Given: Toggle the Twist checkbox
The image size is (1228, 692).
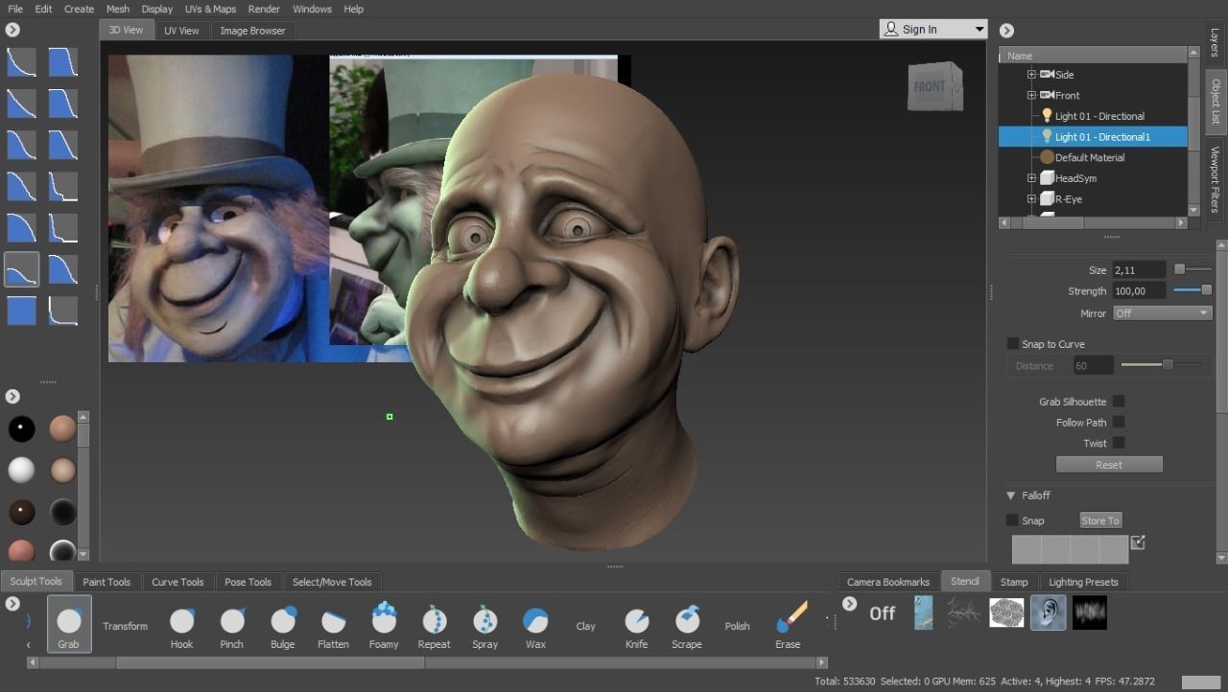Looking at the screenshot, I should pos(1119,443).
